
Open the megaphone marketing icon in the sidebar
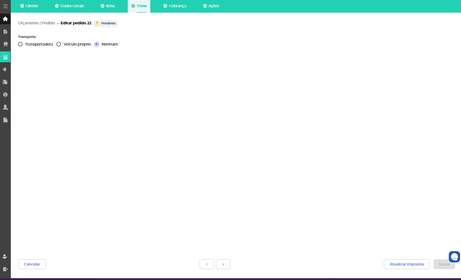pos(5,69)
